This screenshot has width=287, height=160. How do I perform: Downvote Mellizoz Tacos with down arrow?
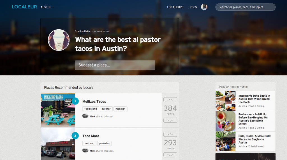[x=170, y=120]
